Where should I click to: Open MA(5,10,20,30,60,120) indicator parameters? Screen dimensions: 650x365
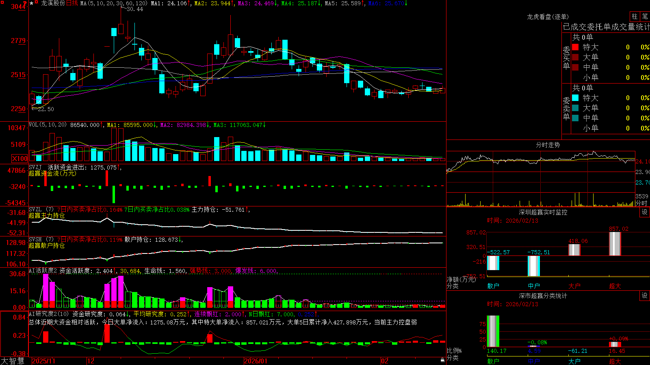point(114,3)
